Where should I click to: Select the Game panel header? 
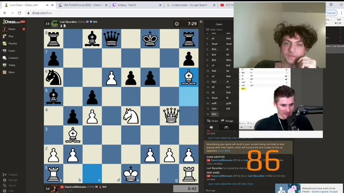coord(219,24)
